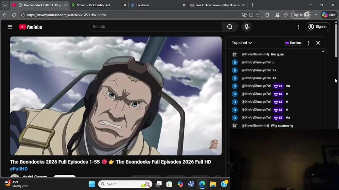The image size is (339, 190).
Task: Launch Microsoft Store from the taskbar
Action: pos(169,184)
